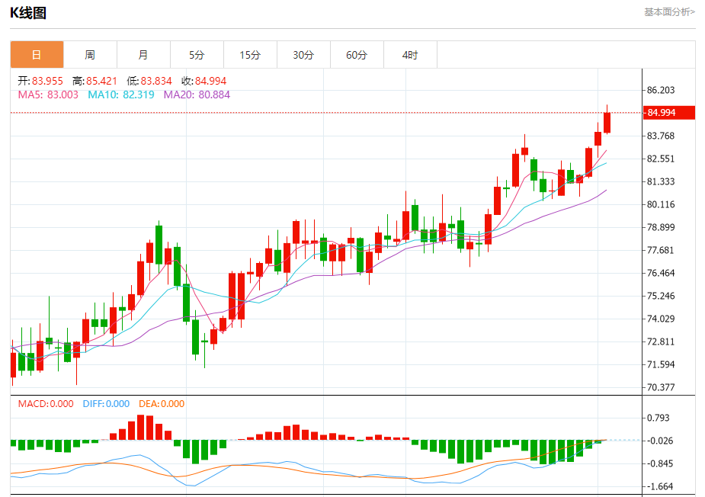Select the 30分 interval tab
Screen dimensions: 705x497
(x=303, y=55)
